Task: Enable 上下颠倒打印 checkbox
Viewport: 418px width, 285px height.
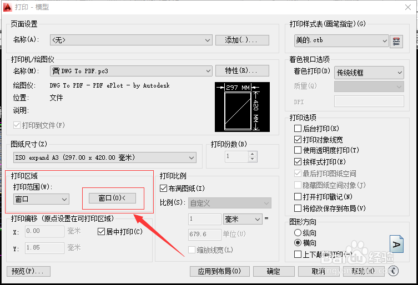Action: (x=298, y=255)
